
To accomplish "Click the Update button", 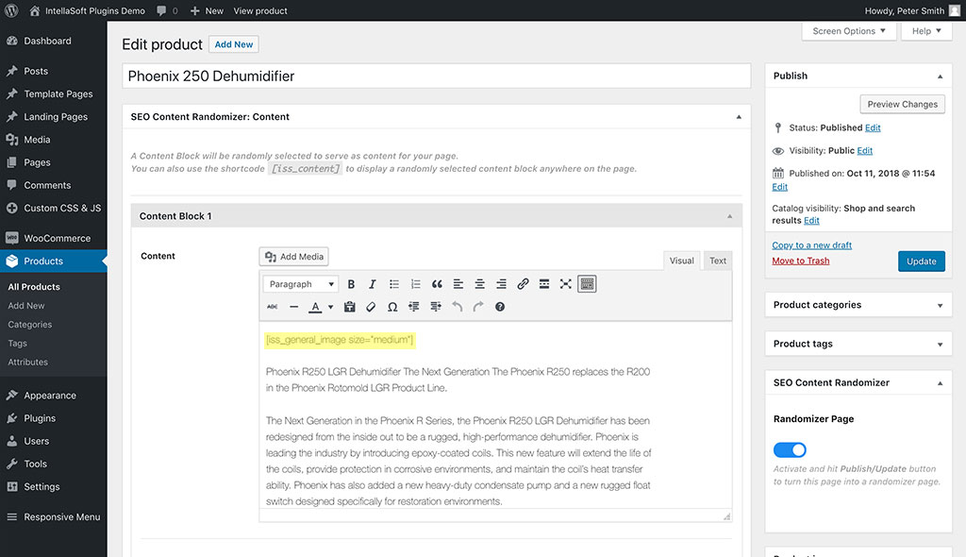I will [x=921, y=261].
